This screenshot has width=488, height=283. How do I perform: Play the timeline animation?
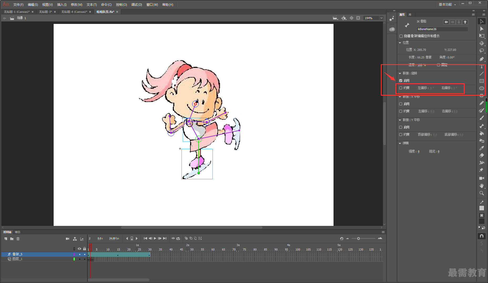click(155, 238)
